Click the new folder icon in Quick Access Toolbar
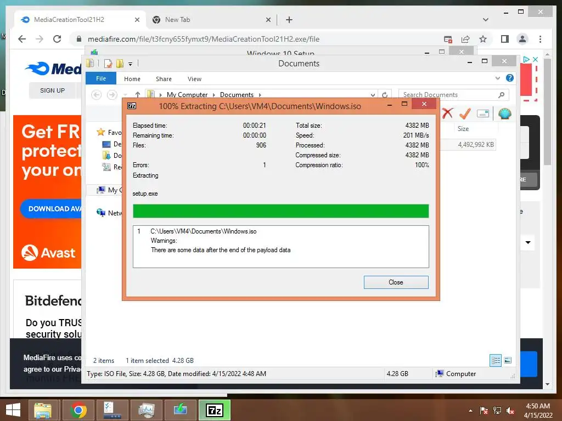 (x=119, y=64)
